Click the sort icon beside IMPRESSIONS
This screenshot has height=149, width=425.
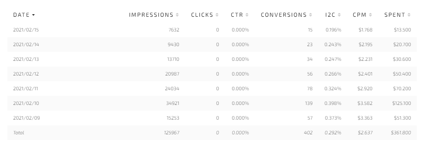(177, 15)
